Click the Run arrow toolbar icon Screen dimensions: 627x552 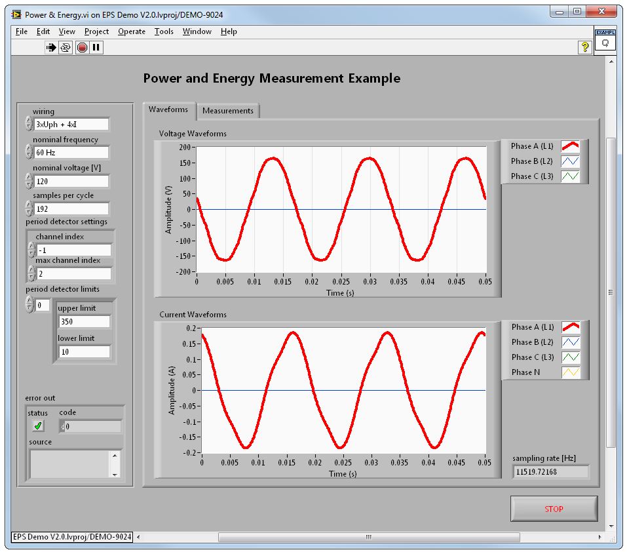[51, 47]
